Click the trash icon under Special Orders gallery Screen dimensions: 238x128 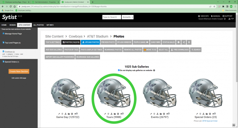(200, 114)
